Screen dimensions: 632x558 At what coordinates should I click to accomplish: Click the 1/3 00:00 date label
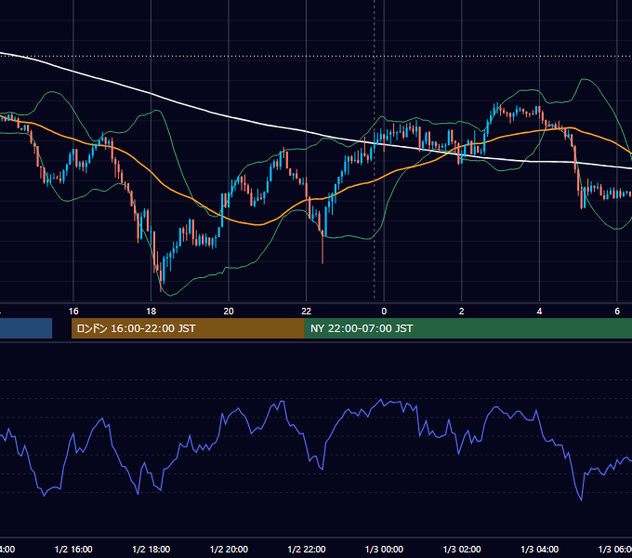tap(384, 549)
